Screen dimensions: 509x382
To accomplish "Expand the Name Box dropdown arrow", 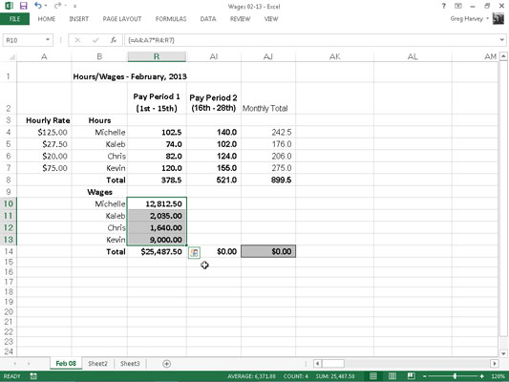I will click(48, 40).
